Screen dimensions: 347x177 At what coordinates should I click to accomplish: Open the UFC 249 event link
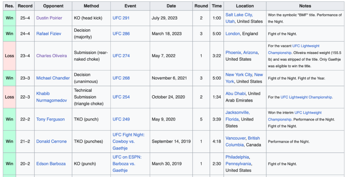121,119
